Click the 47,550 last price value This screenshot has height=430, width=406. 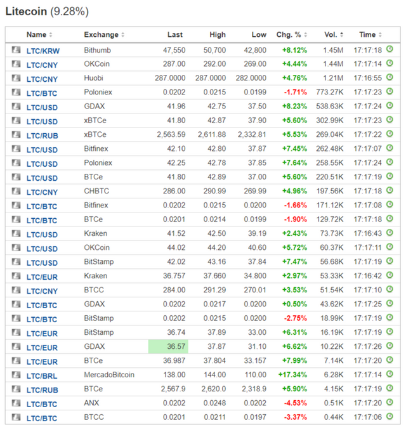[x=174, y=50]
